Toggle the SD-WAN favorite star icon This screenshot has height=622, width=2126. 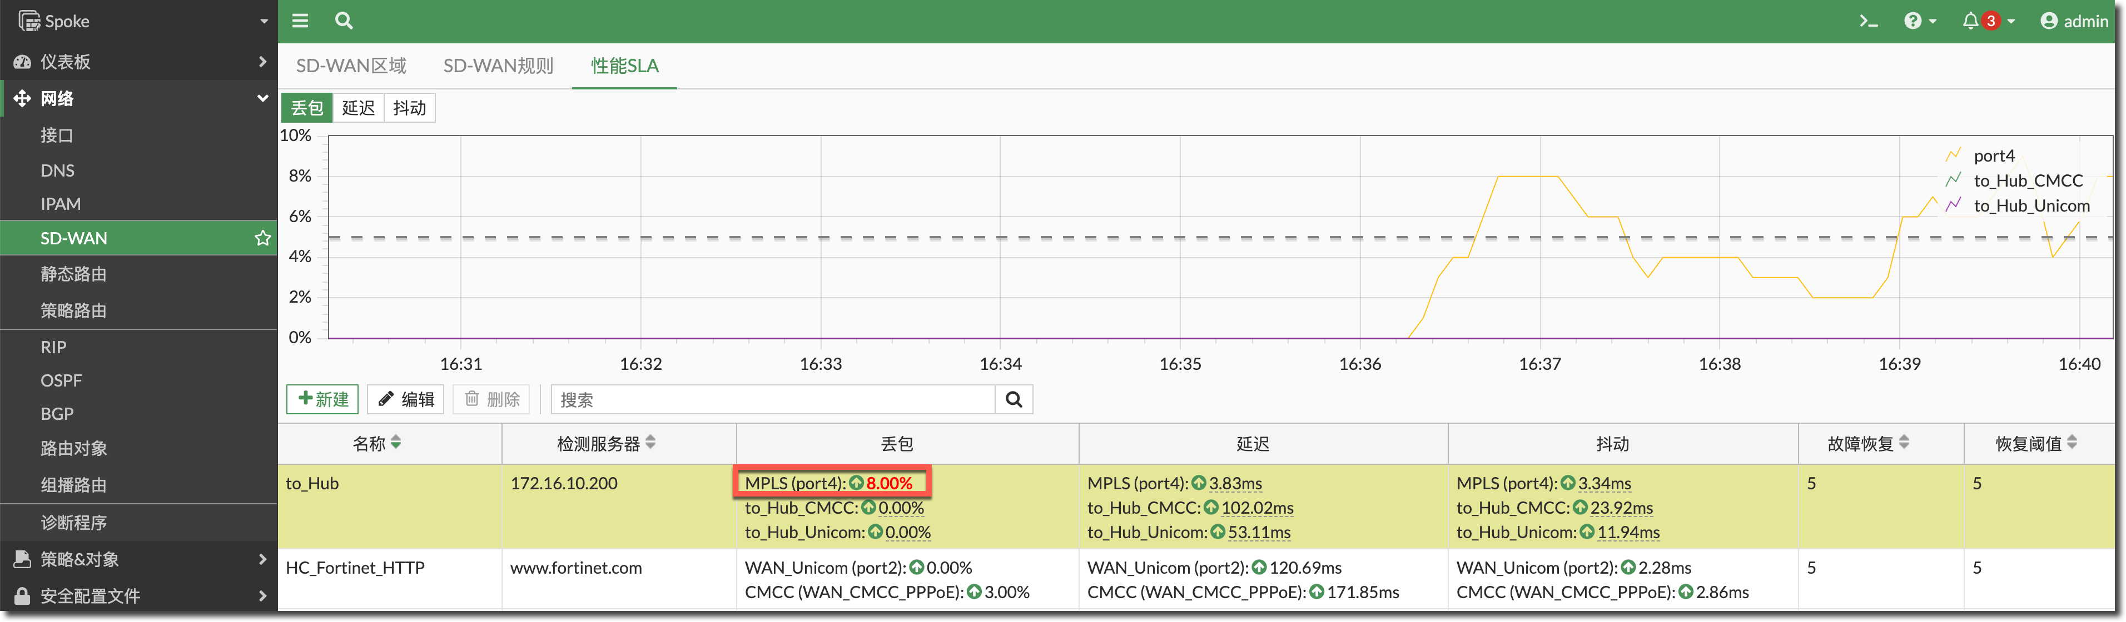262,238
